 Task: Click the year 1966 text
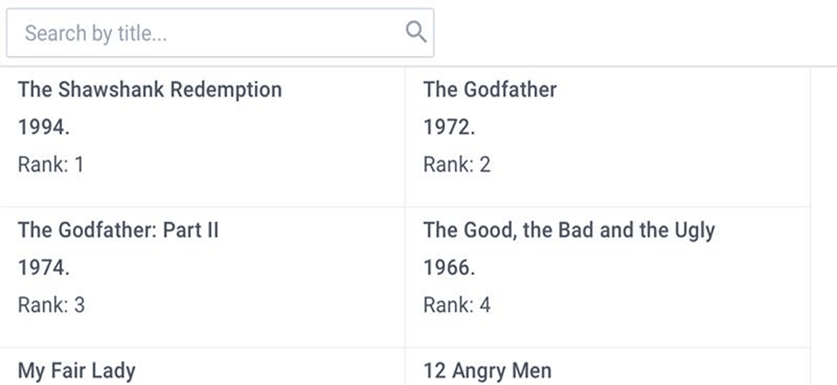(x=449, y=268)
